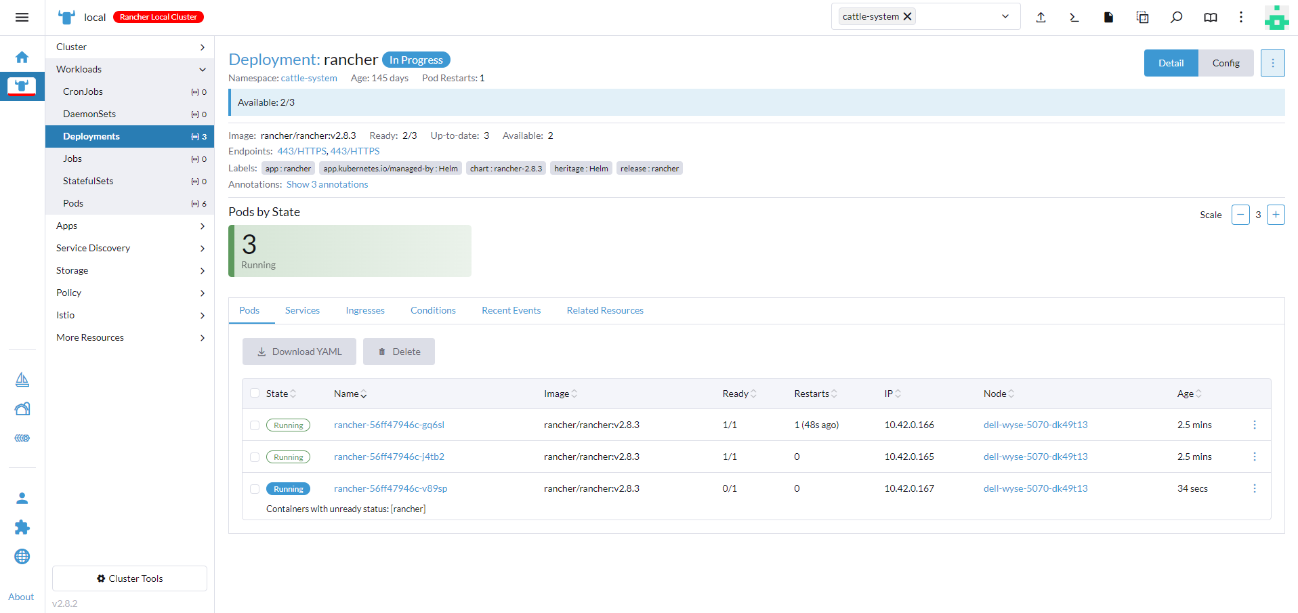Viewport: 1298px width, 613px height.
Task: Switch to the Conditions tab
Action: pyautogui.click(x=433, y=310)
